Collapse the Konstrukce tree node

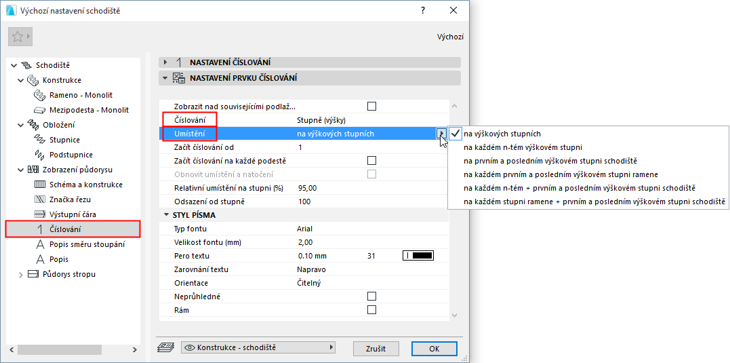pyautogui.click(x=20, y=80)
